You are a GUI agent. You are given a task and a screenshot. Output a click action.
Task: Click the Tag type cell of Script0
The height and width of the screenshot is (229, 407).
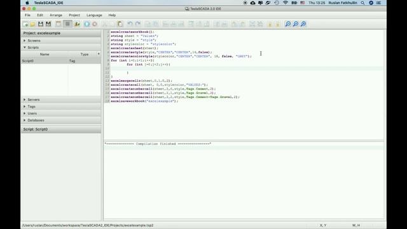point(85,61)
